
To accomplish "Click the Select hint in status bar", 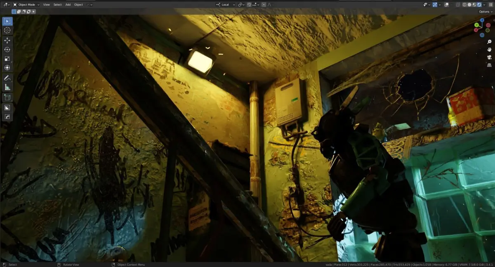I will coord(13,265).
